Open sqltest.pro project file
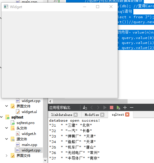The width and height of the screenshot is (154, 163). tap(26, 123)
